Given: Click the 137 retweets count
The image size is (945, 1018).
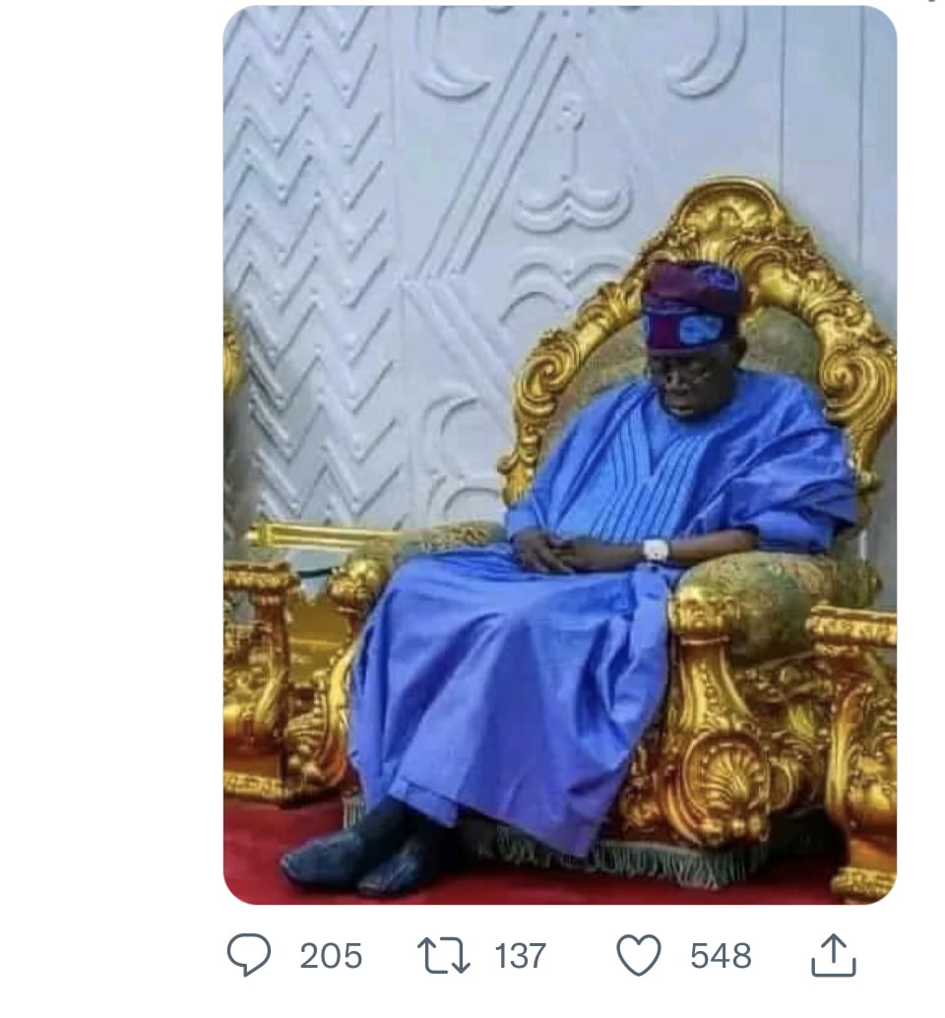Looking at the screenshot, I should click(x=520, y=956).
